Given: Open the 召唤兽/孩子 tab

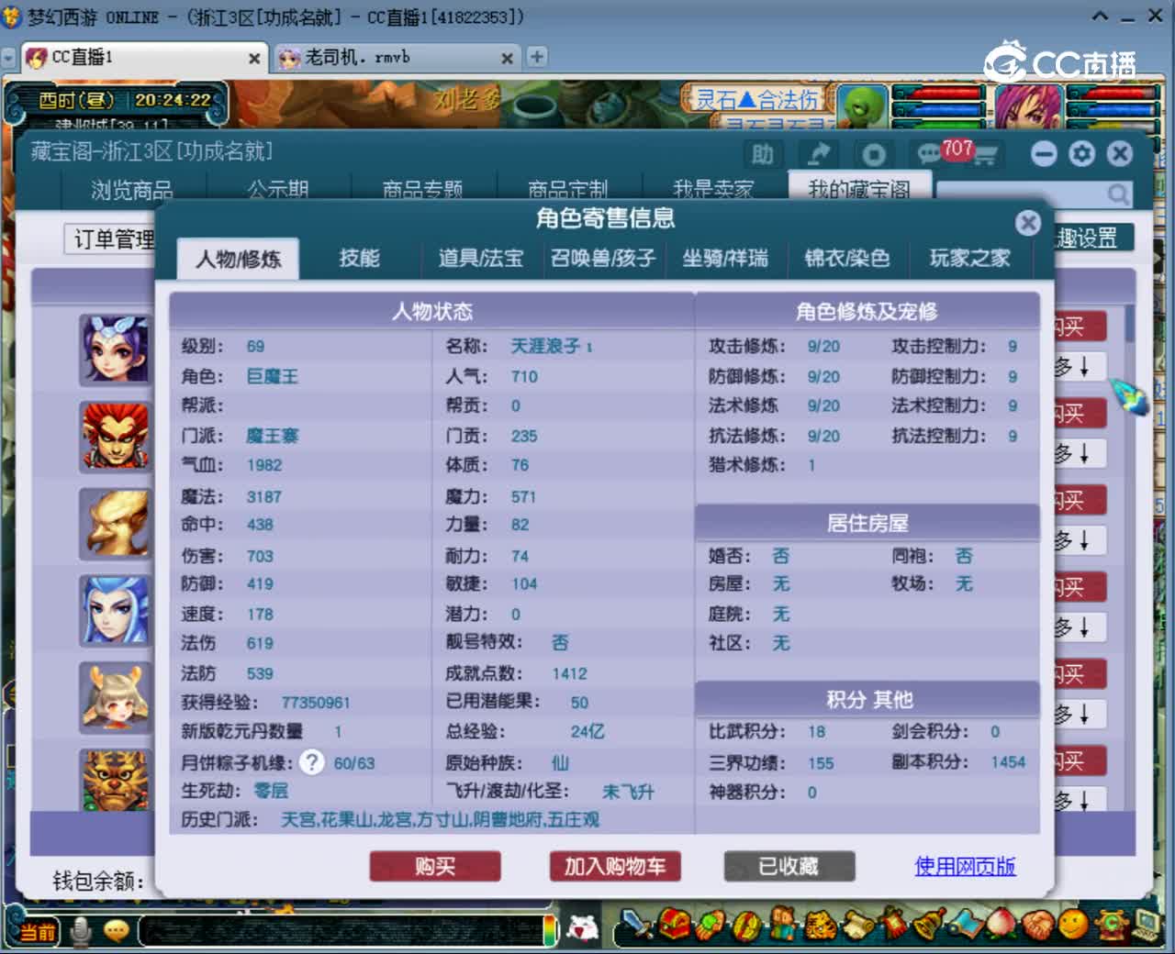Looking at the screenshot, I should point(602,259).
